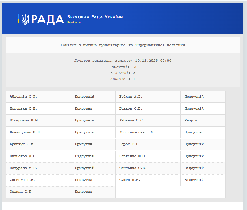
Task: Open the Верховна Рада України heading link
Action: point(95,17)
